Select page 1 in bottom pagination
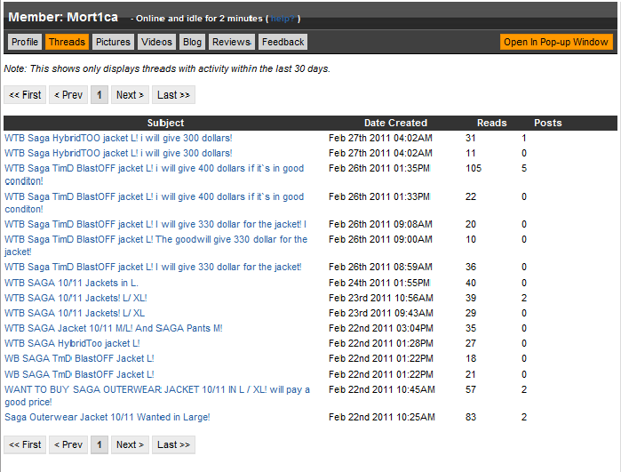 click(x=100, y=444)
